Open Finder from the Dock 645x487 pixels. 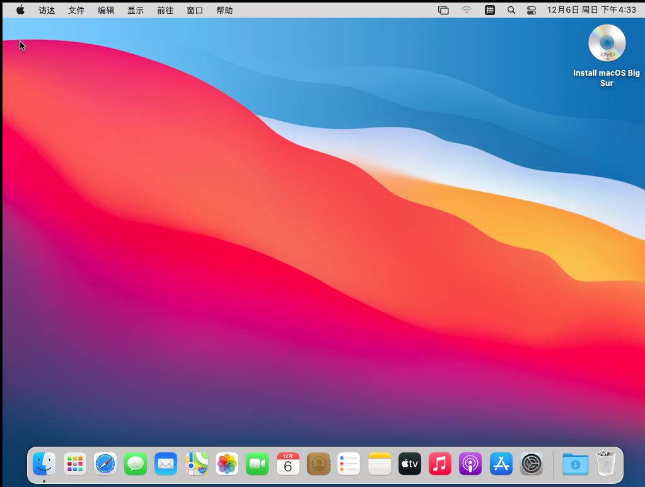pos(44,464)
